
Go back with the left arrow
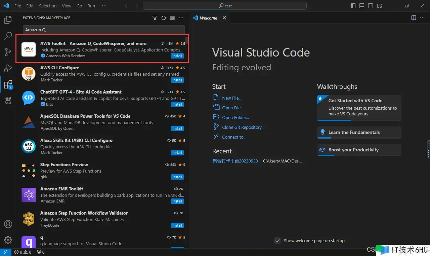[x=127, y=6]
